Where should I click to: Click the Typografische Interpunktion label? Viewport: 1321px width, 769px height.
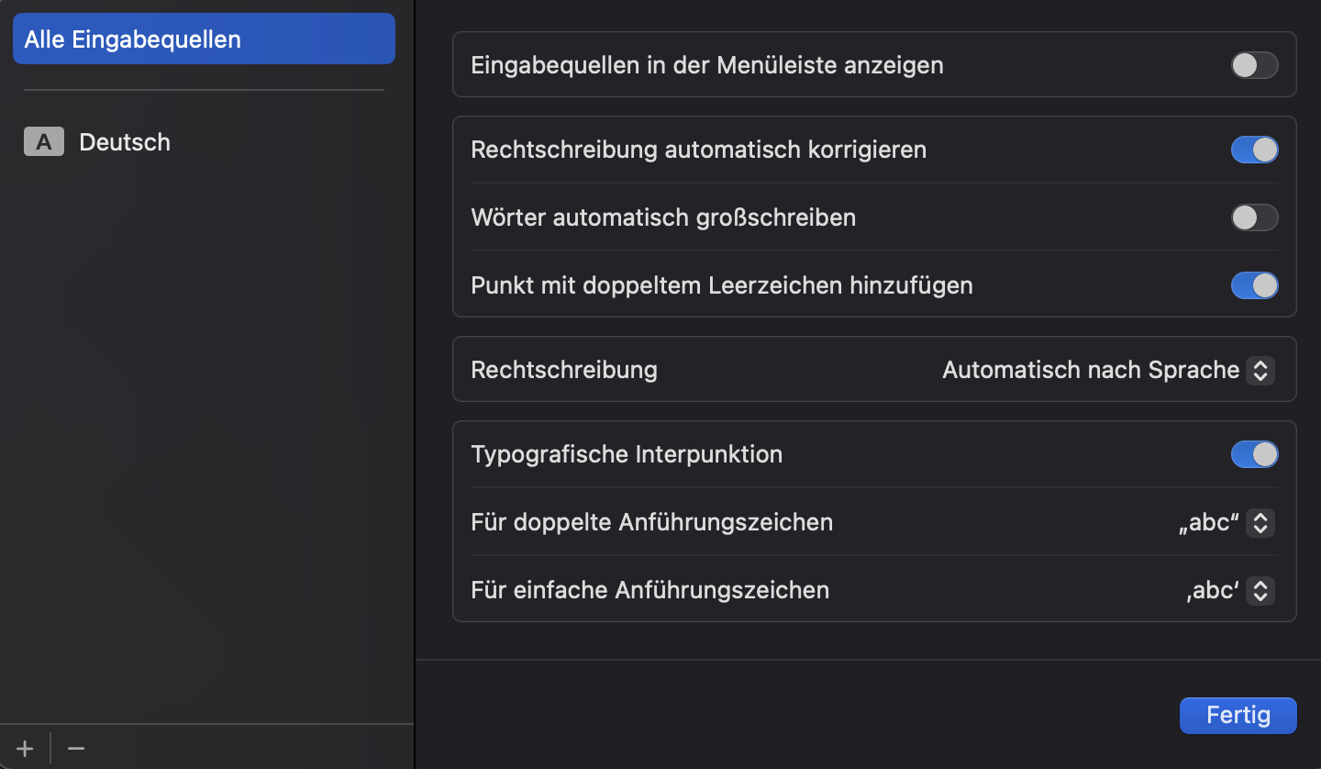(627, 454)
